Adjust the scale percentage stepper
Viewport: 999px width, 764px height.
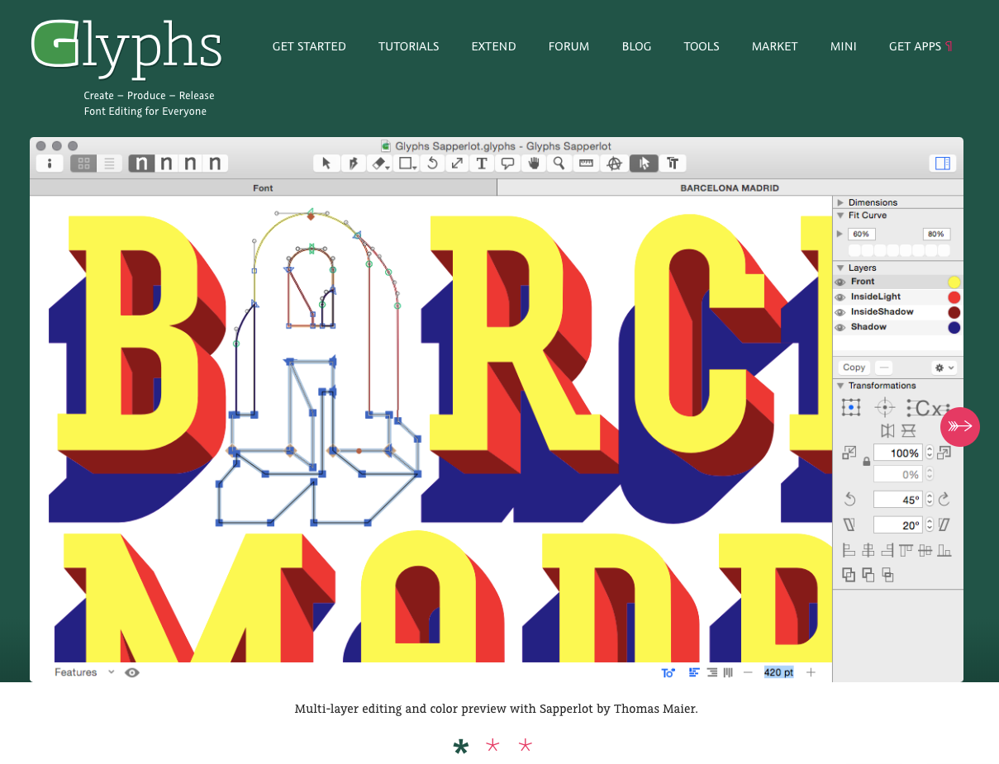(930, 453)
